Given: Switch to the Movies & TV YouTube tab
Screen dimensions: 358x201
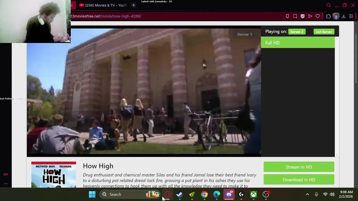Looking at the screenshot, I should [x=103, y=5].
